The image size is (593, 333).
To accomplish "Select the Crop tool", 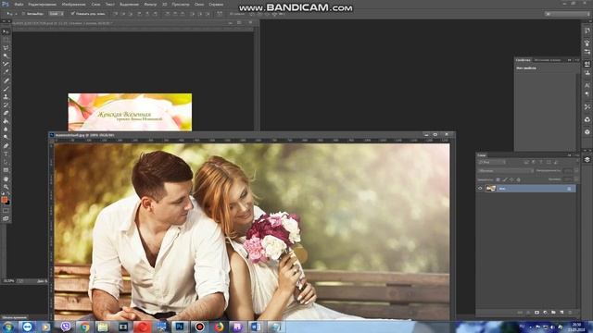I will pos(6,64).
